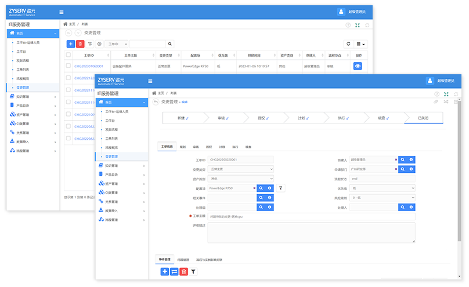
Task: Open the 工单ID search field dropdown in back window
Action: 117,44
